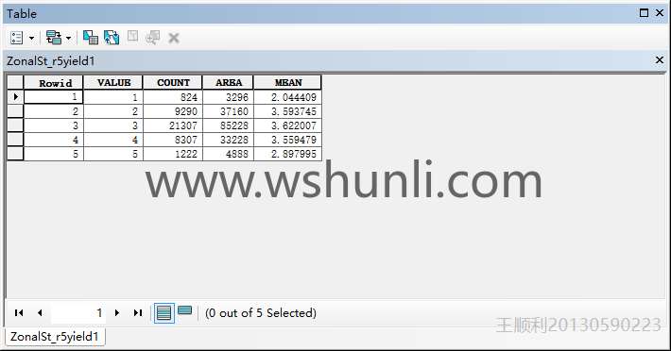Screen dimensions: 671x351
Task: Click the MEAN column header
Action: 288,82
